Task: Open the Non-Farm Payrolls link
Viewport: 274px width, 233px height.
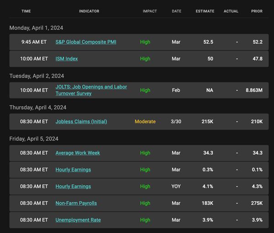Action: point(76,203)
